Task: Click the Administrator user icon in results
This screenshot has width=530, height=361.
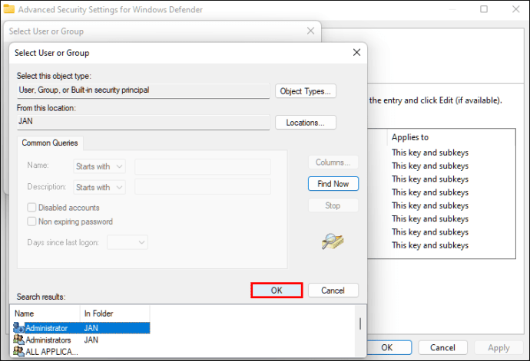Action: [18, 328]
